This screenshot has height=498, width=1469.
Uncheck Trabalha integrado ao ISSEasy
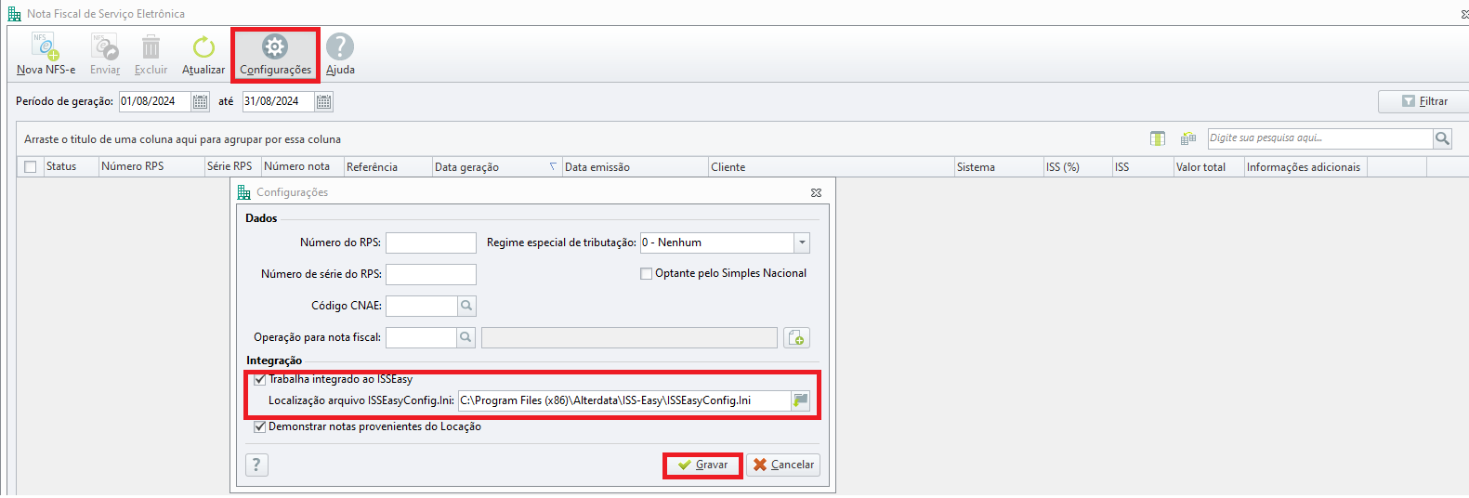coord(260,379)
